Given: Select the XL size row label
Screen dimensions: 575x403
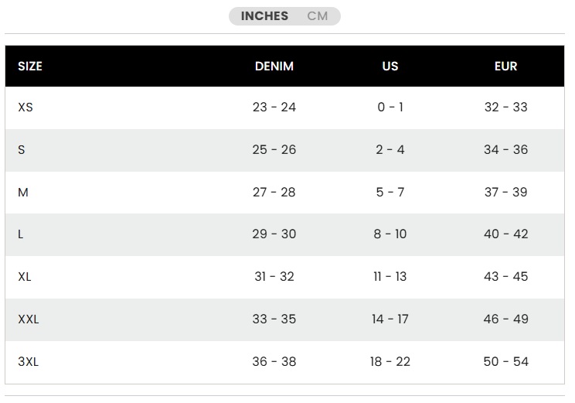Looking at the screenshot, I should coord(25,277).
